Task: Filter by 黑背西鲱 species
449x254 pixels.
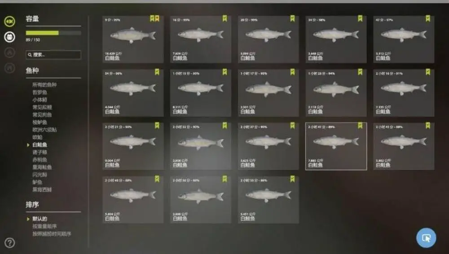Action: pos(42,189)
